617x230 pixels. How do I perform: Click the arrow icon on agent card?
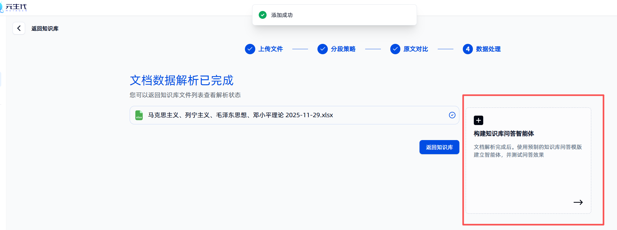point(578,202)
